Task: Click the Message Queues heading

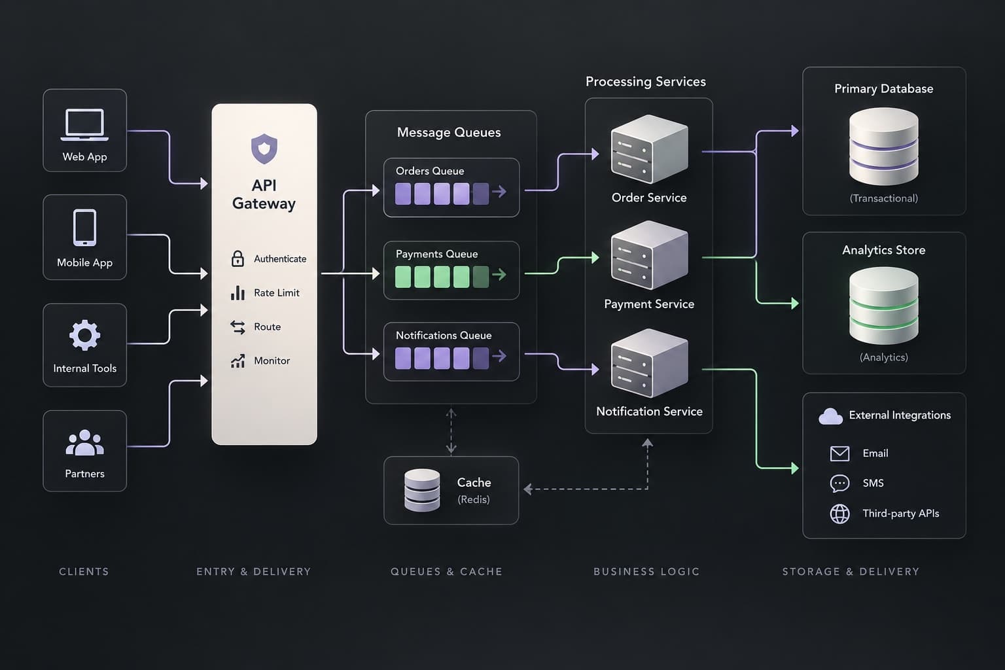Action: [x=449, y=132]
